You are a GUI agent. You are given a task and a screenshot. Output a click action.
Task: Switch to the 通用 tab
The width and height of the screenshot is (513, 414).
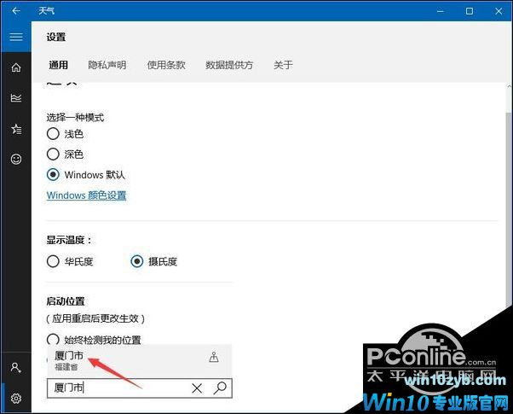58,65
